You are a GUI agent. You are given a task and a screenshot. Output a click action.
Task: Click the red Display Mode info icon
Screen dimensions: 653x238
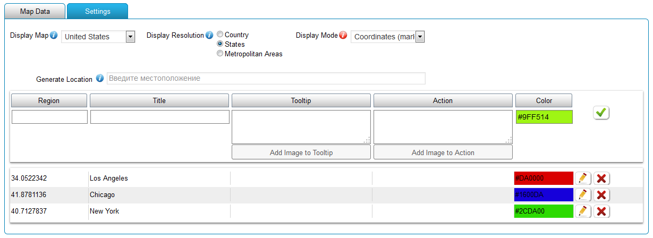pos(343,36)
